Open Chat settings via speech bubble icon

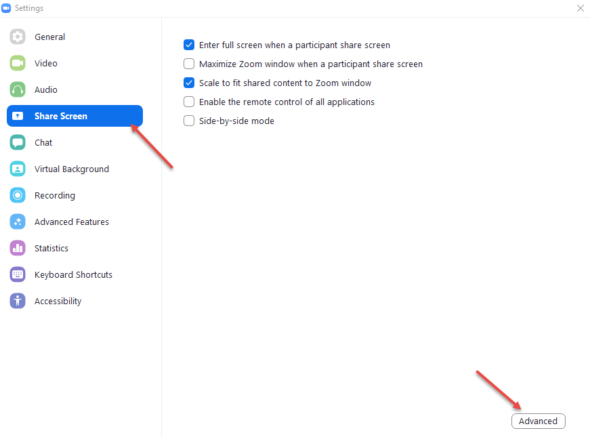[17, 142]
